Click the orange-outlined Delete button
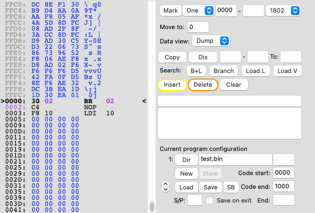The width and height of the screenshot is (315, 213). pos(203,85)
